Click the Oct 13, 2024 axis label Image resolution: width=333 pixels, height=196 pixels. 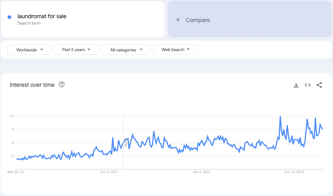(294, 172)
